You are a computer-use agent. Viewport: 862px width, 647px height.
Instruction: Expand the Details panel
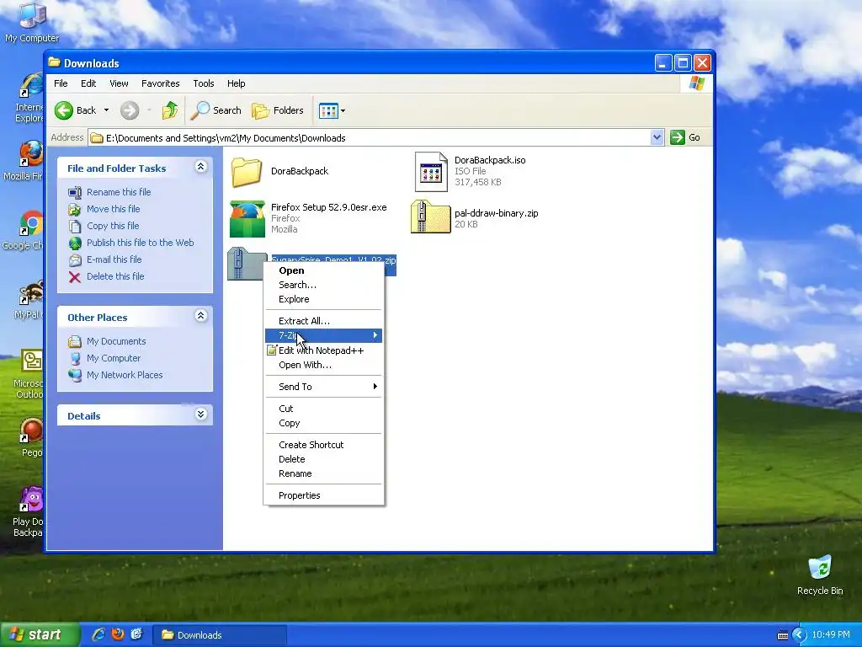[x=200, y=414]
